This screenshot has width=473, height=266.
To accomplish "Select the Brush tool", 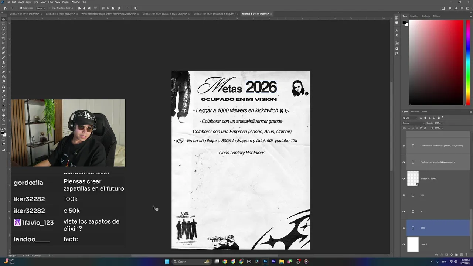I will coord(4,57).
